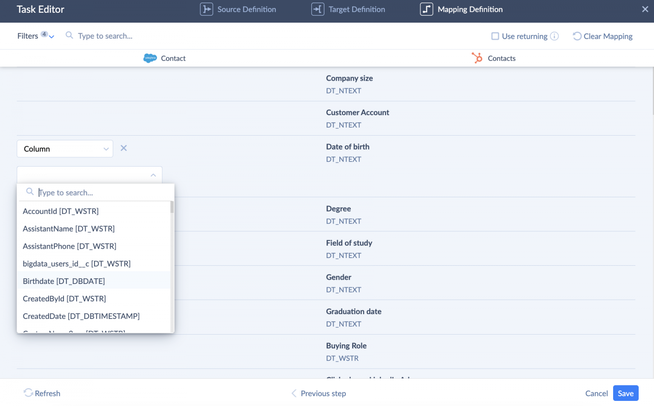Go back with Previous step

click(x=318, y=393)
